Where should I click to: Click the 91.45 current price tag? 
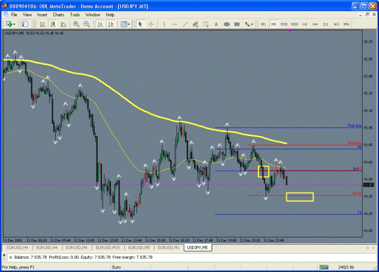(x=369, y=185)
